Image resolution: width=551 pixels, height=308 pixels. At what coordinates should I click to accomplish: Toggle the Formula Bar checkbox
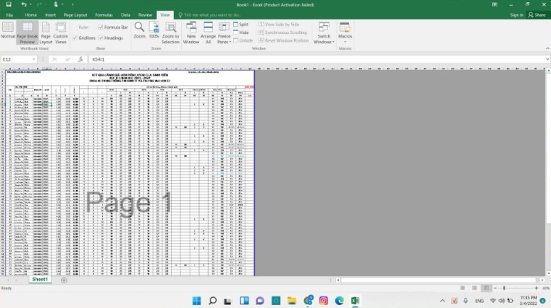point(101,27)
